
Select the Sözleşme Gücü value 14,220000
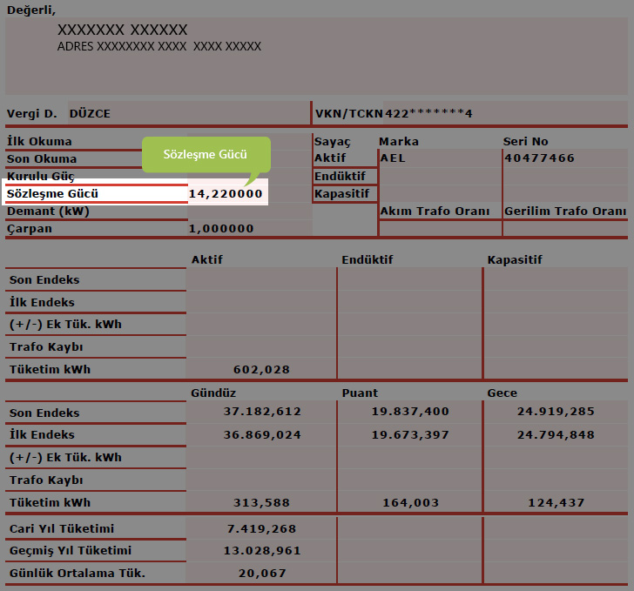tap(226, 194)
